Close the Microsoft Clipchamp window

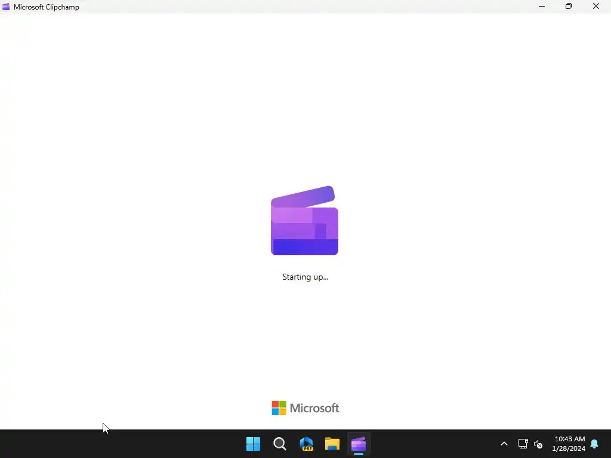coord(596,6)
